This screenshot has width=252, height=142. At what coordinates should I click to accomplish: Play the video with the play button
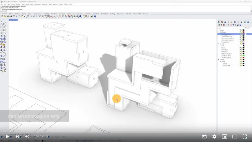click(7, 137)
